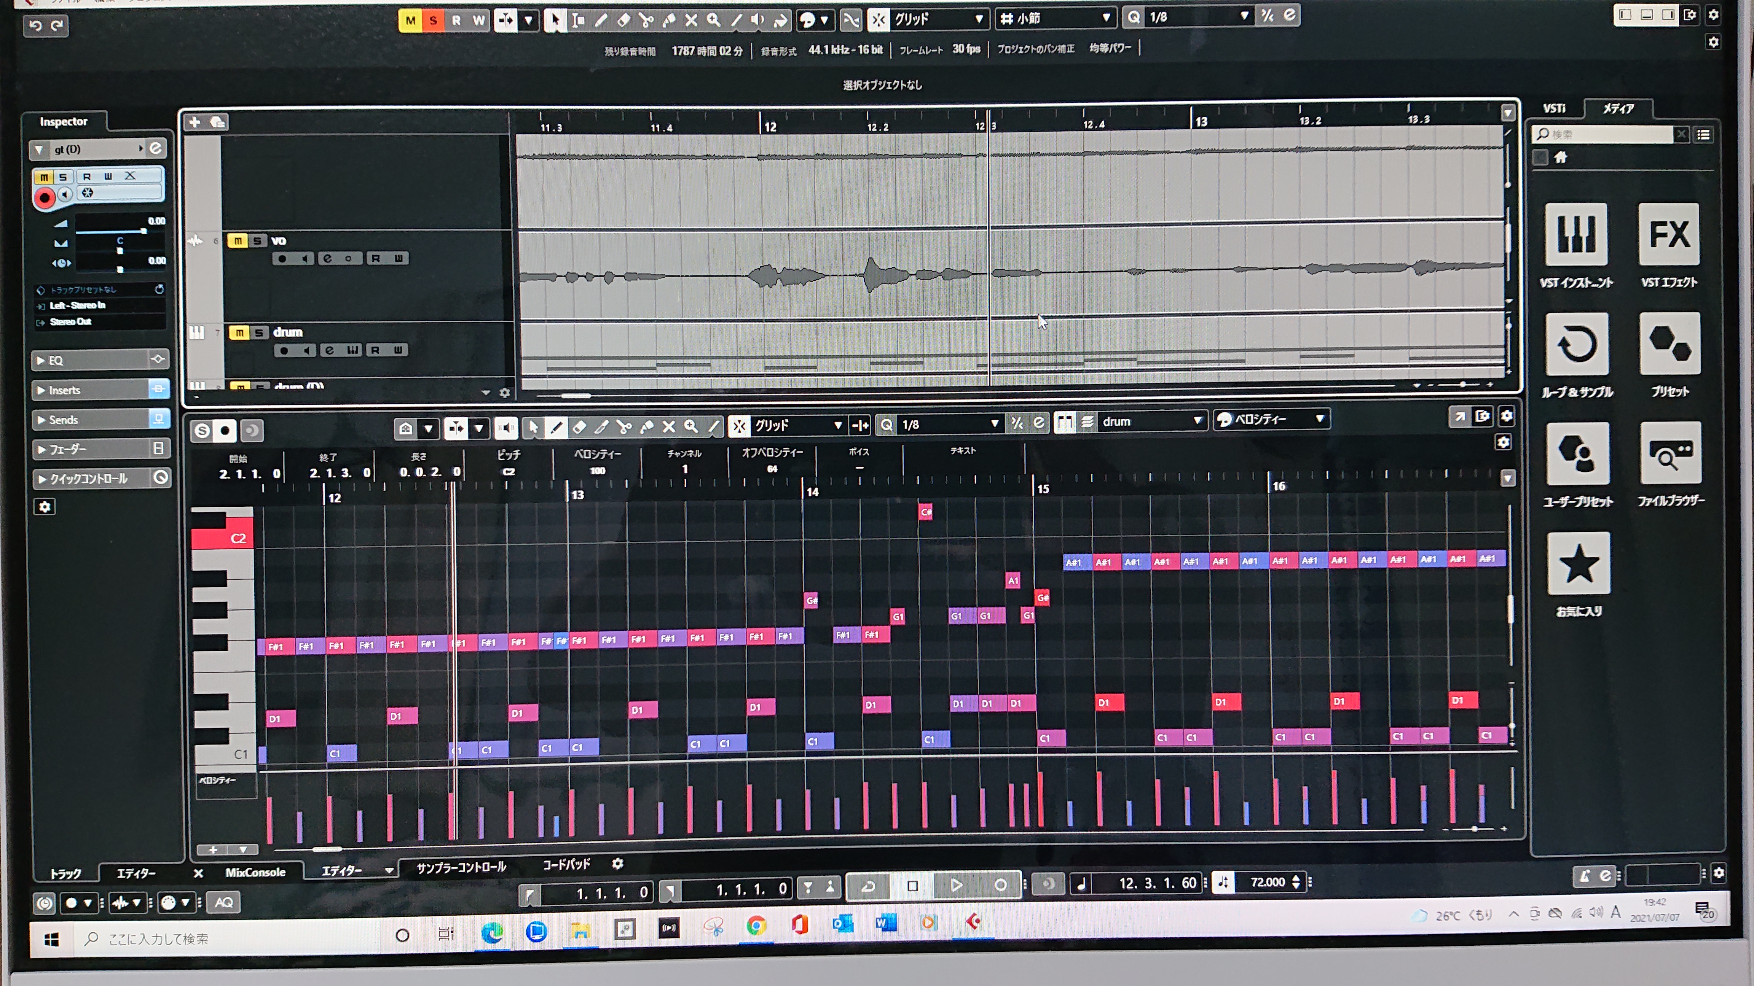1754x986 pixels.
Task: Open the Windows Start menu
Action: (51, 940)
